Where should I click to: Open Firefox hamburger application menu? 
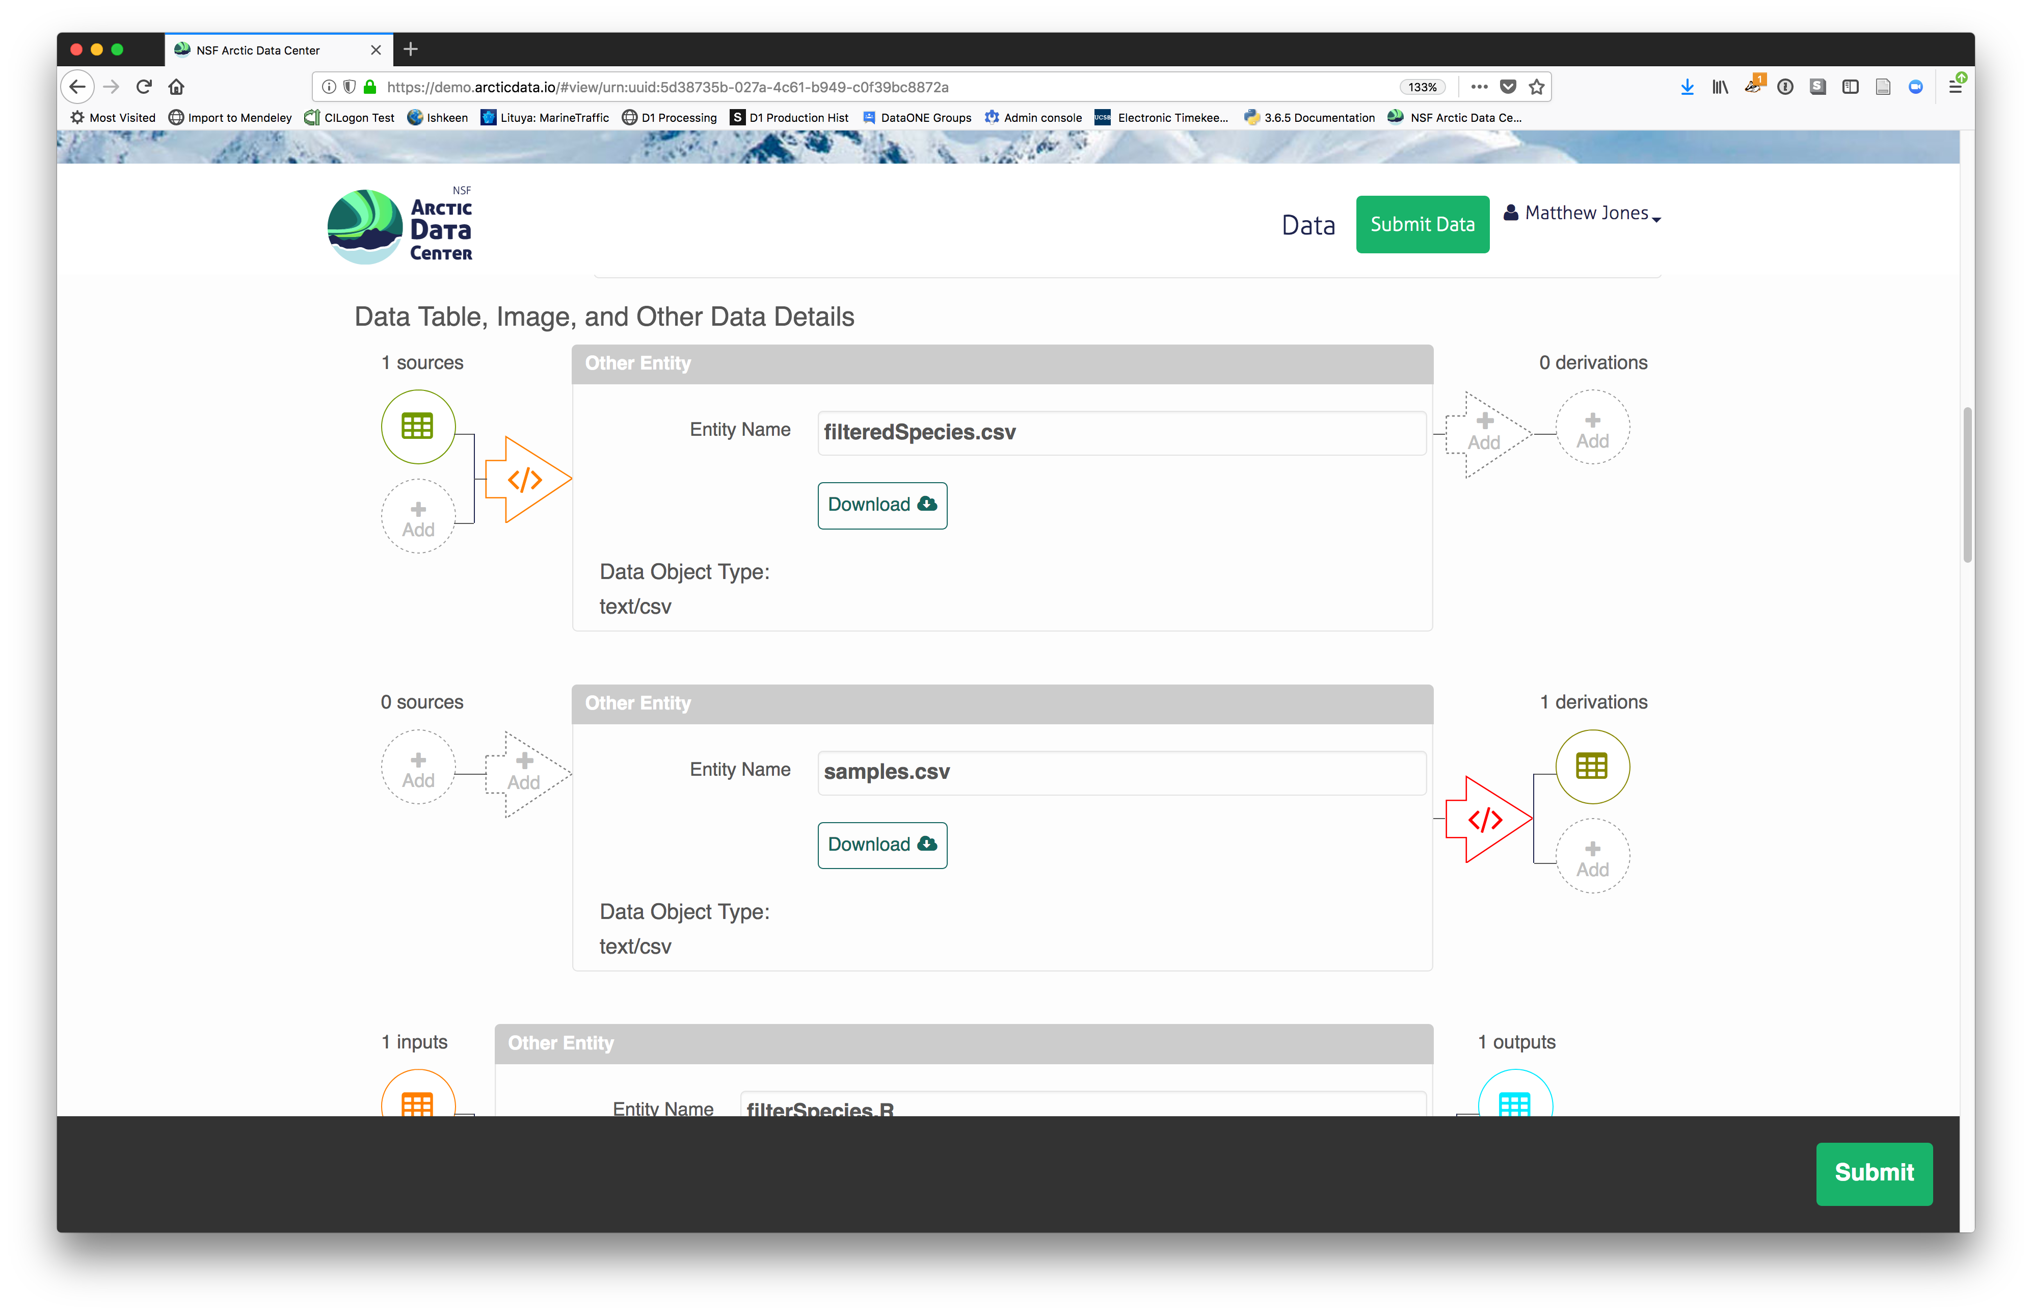click(1955, 87)
